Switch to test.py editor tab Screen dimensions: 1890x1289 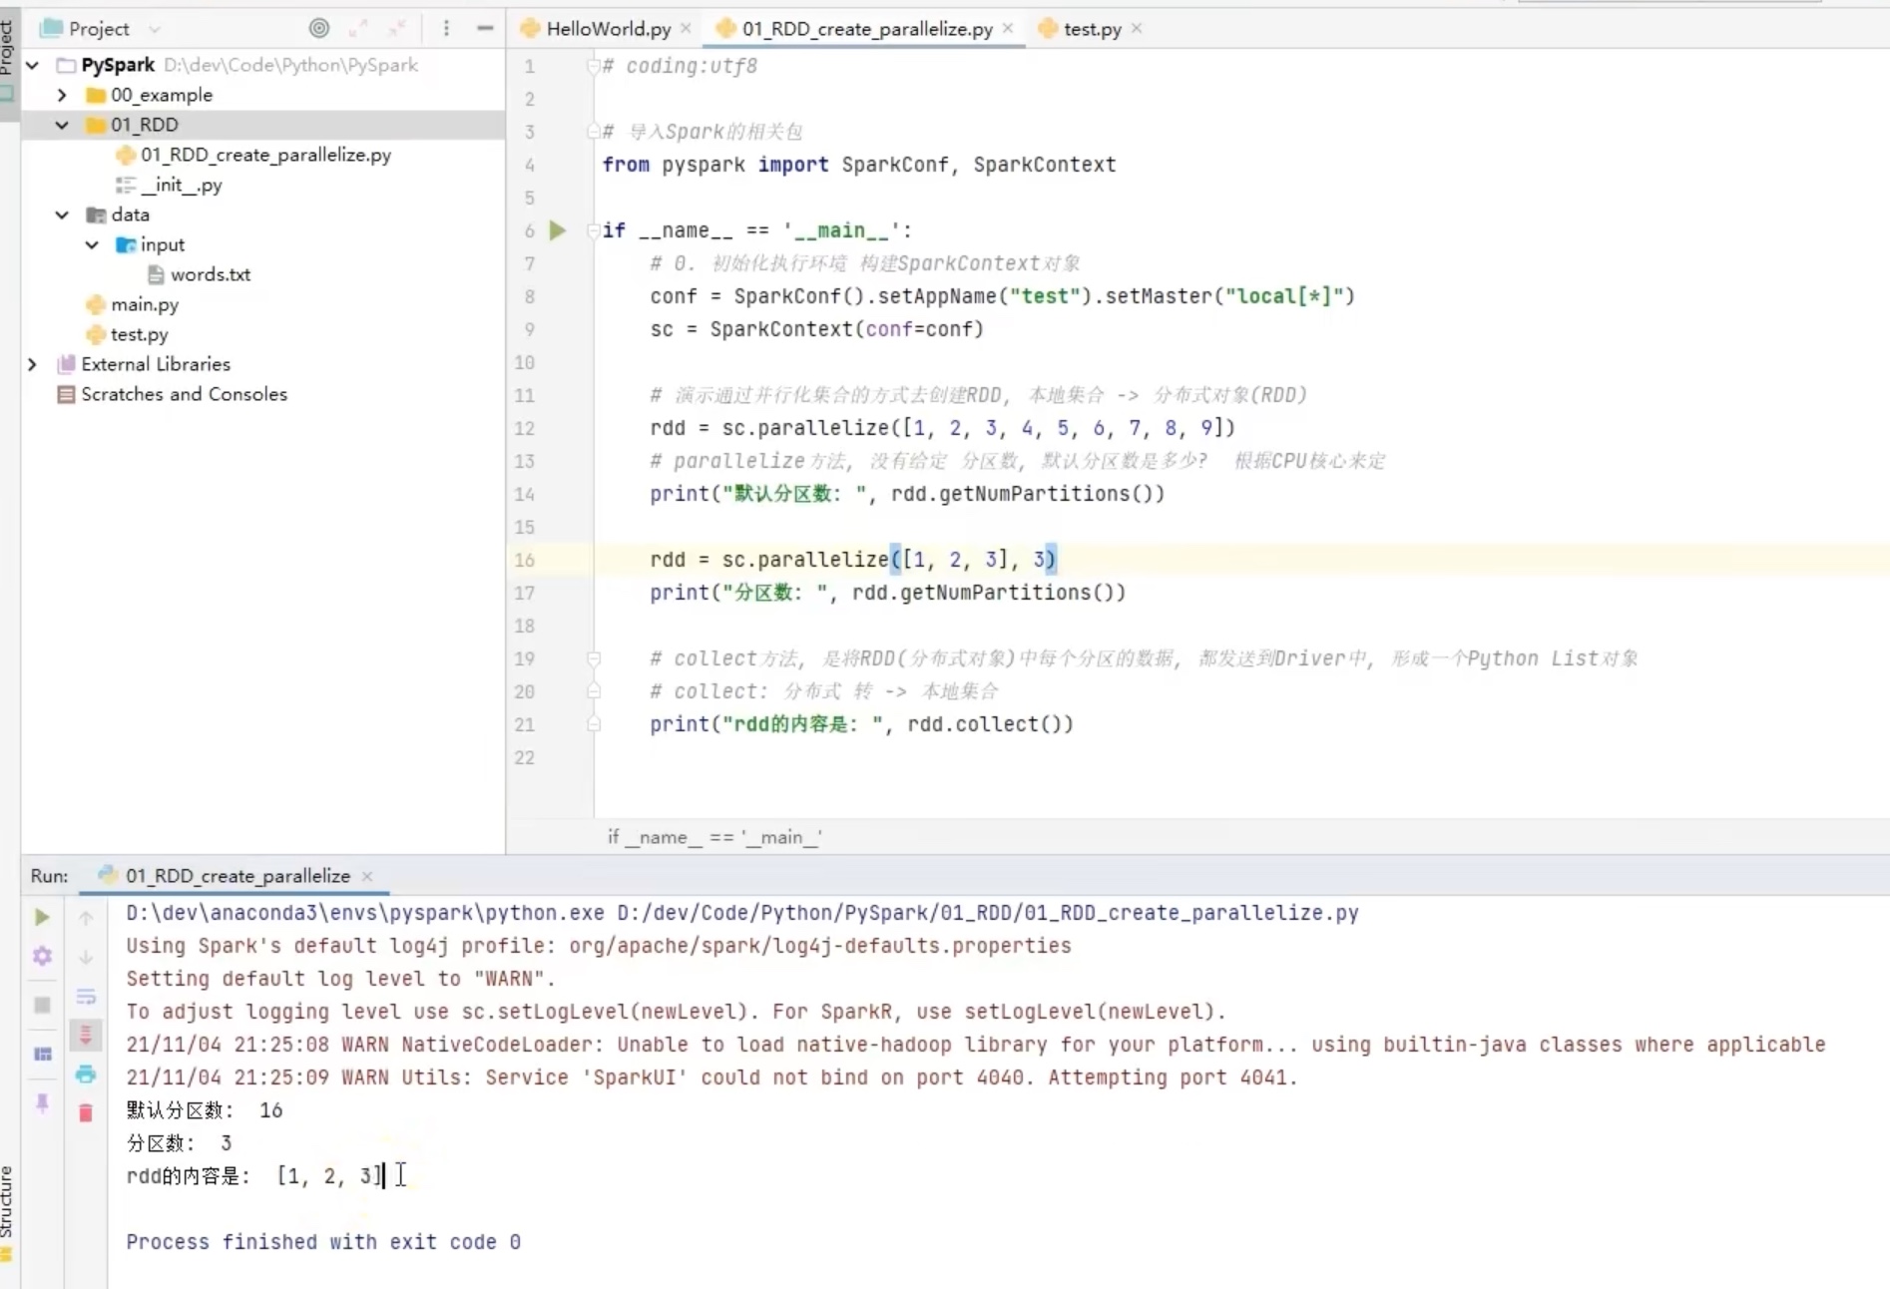(1081, 29)
